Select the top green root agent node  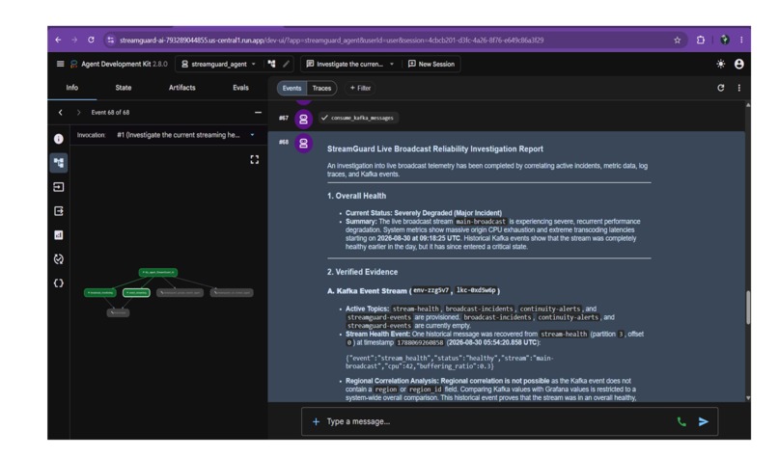[157, 273]
